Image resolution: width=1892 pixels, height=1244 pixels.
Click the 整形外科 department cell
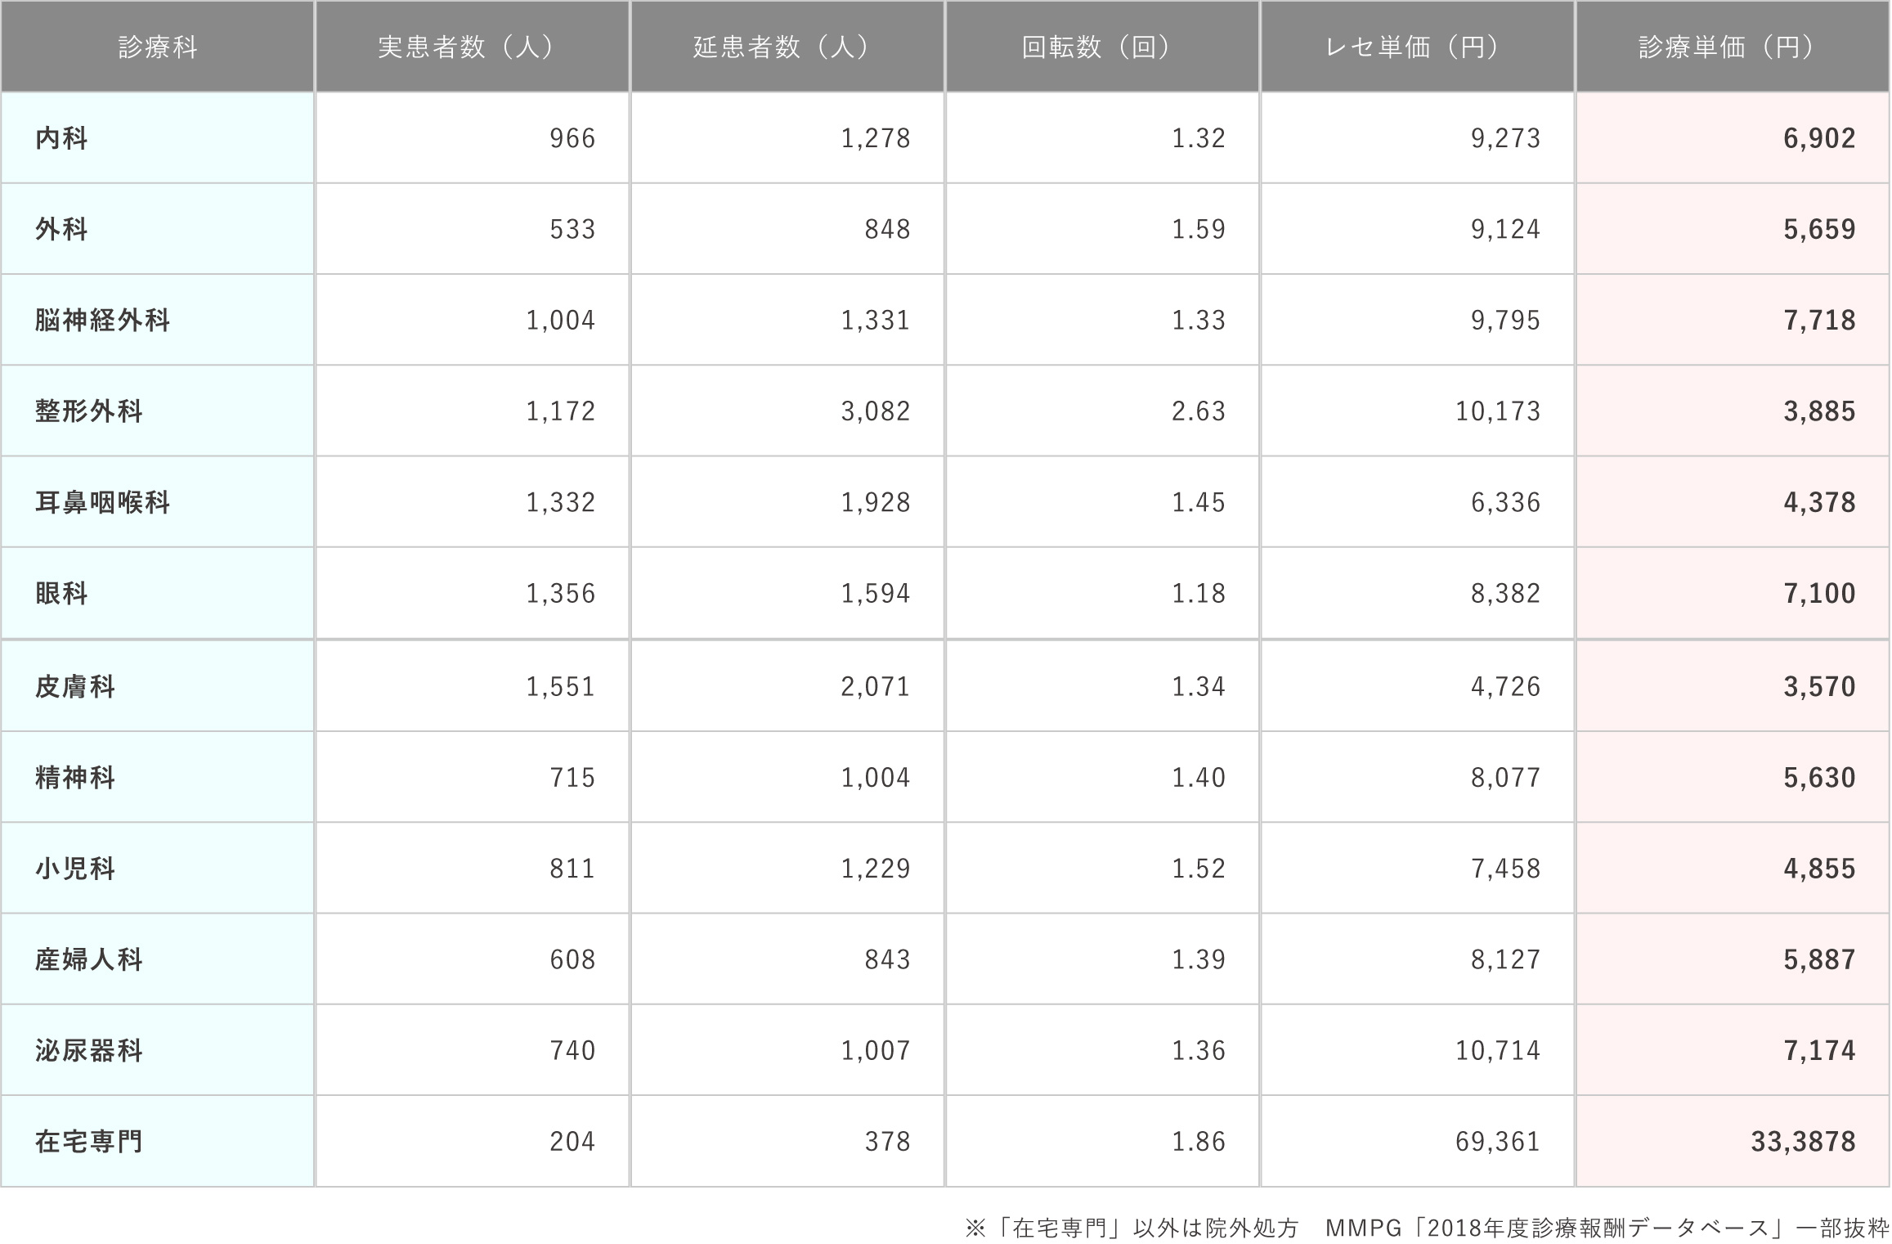(88, 411)
